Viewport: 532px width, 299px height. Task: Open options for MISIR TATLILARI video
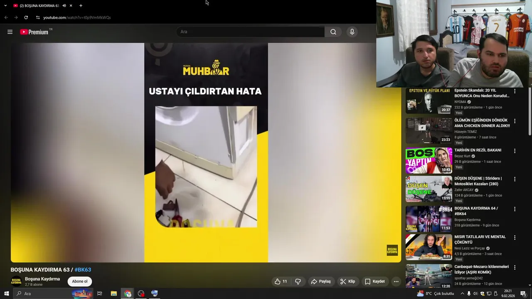tap(515, 238)
